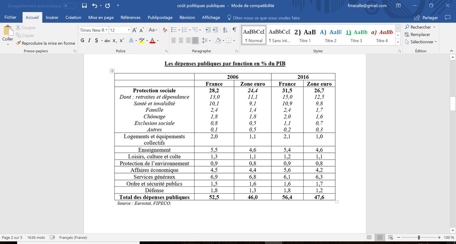Open numbered list style dropdown arrow
The width and height of the screenshot is (456, 244).
tap(189, 30)
